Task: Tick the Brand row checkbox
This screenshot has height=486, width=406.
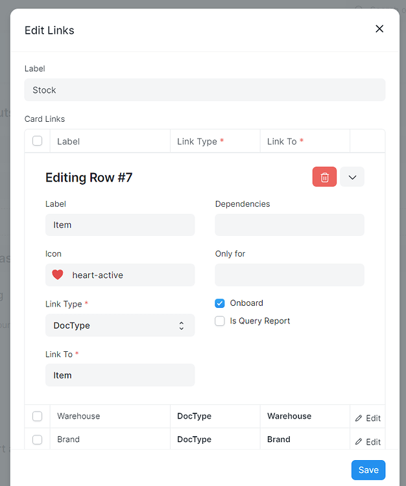Action: [37, 439]
